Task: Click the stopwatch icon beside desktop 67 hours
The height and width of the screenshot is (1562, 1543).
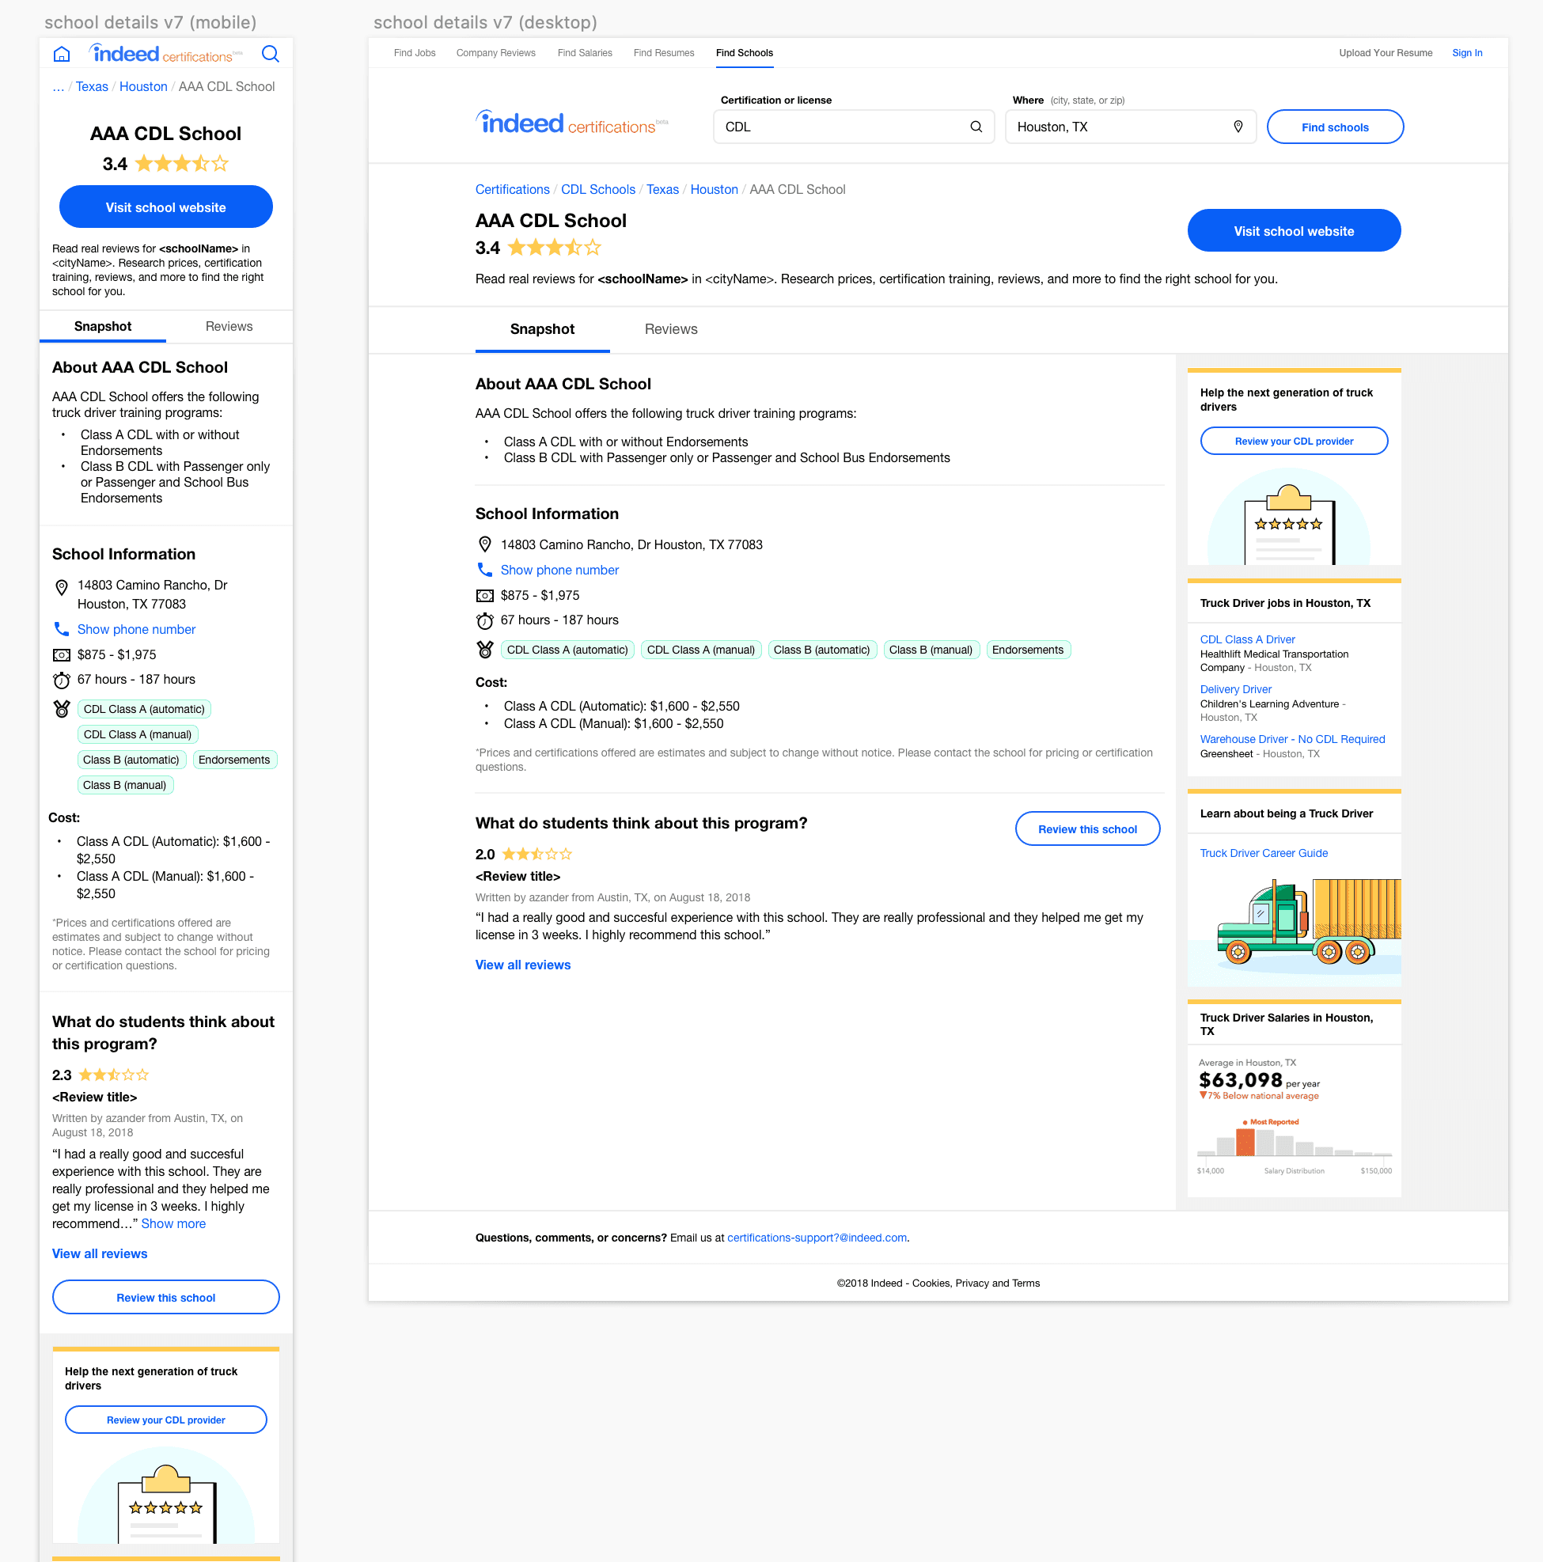Action: [484, 620]
